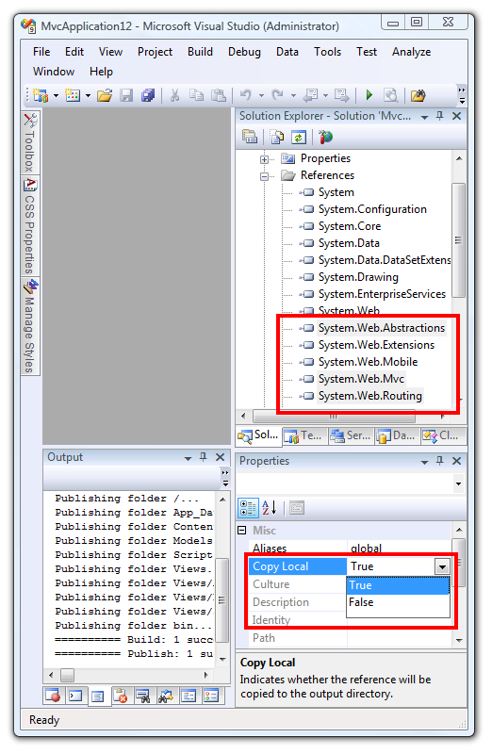492x754 pixels.
Task: Click Refresh icon in Solution Explorer toolbar
Action: click(x=299, y=138)
